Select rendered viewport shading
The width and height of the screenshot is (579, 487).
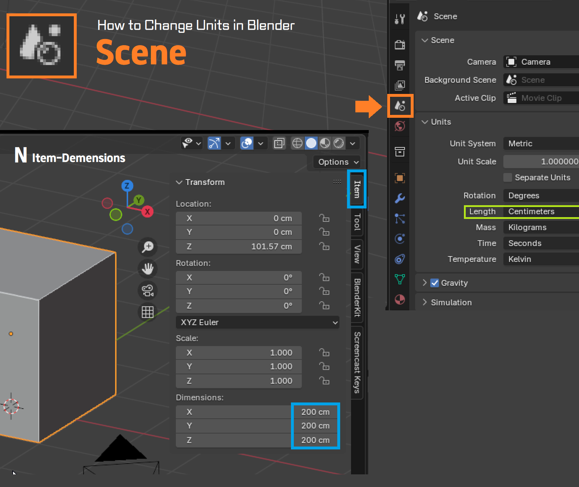(339, 143)
